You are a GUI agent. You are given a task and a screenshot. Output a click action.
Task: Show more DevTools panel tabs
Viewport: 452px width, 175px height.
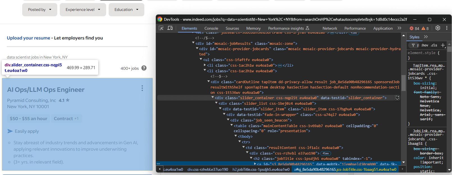[400, 28]
